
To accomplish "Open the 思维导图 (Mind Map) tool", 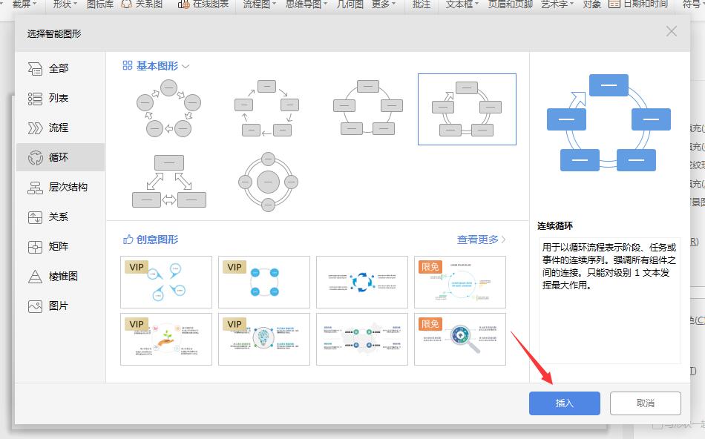I will 301,6.
